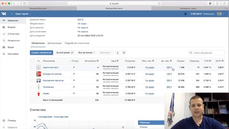Open the VK logo home link
Screen dimensions: 229x129
click(4, 14)
